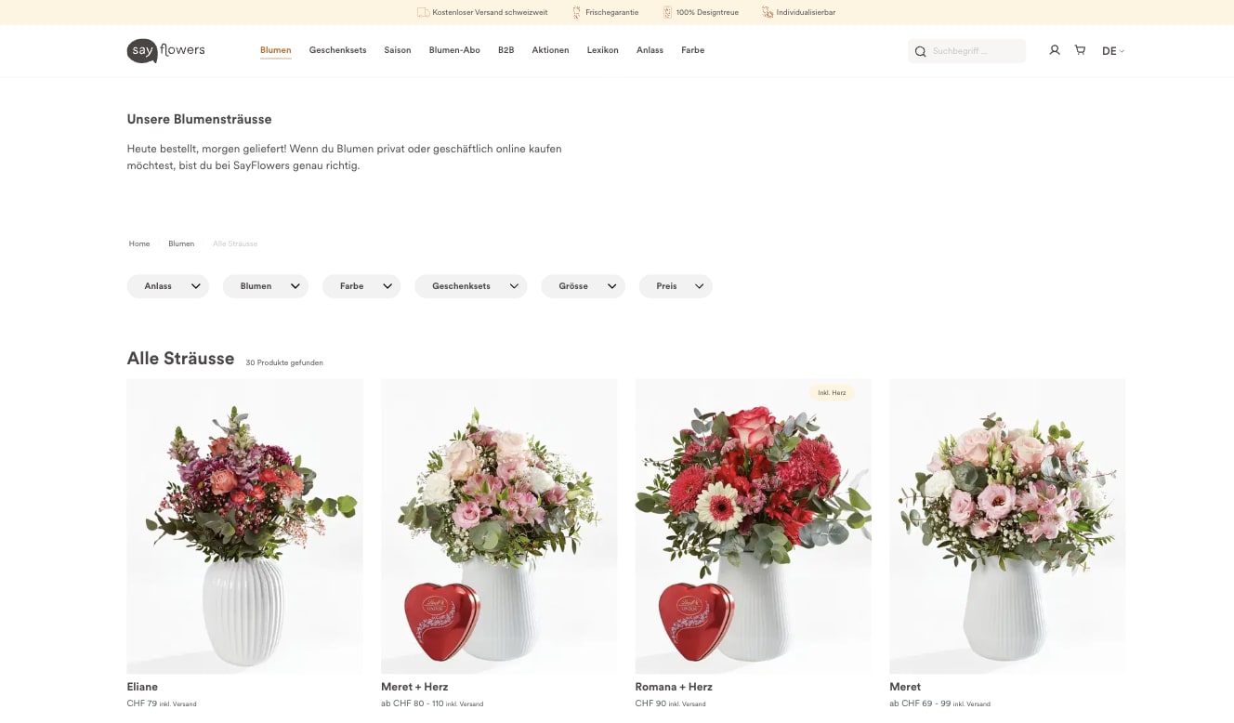This screenshot has width=1234, height=723.
Task: Click the Romana + Herz product title
Action: pos(674,687)
